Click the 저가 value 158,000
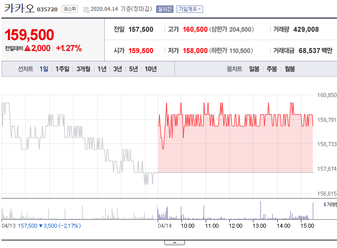 click(x=195, y=51)
